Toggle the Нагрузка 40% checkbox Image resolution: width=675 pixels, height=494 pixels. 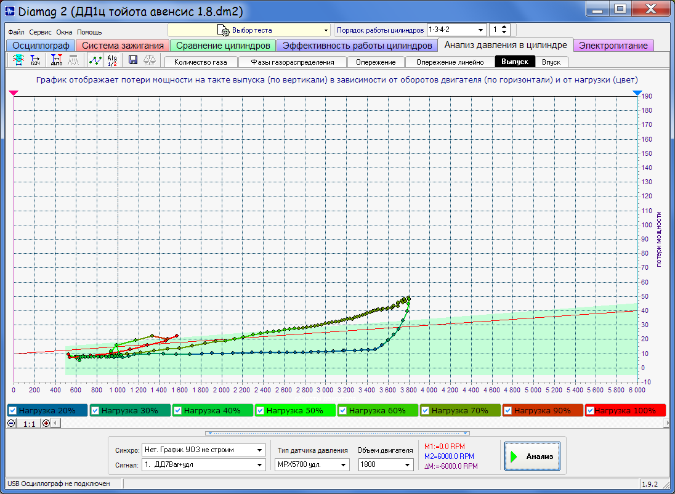point(178,410)
